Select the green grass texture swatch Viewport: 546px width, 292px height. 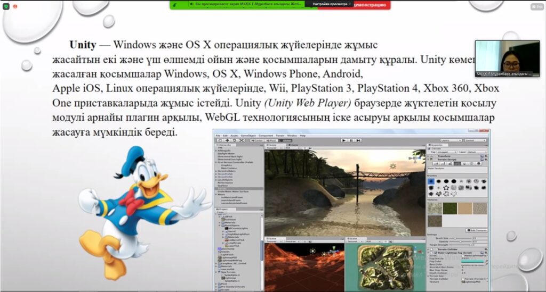449,208
